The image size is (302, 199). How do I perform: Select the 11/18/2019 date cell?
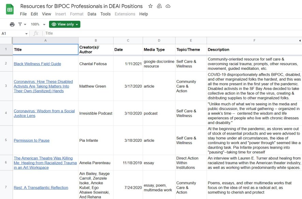point(128,163)
